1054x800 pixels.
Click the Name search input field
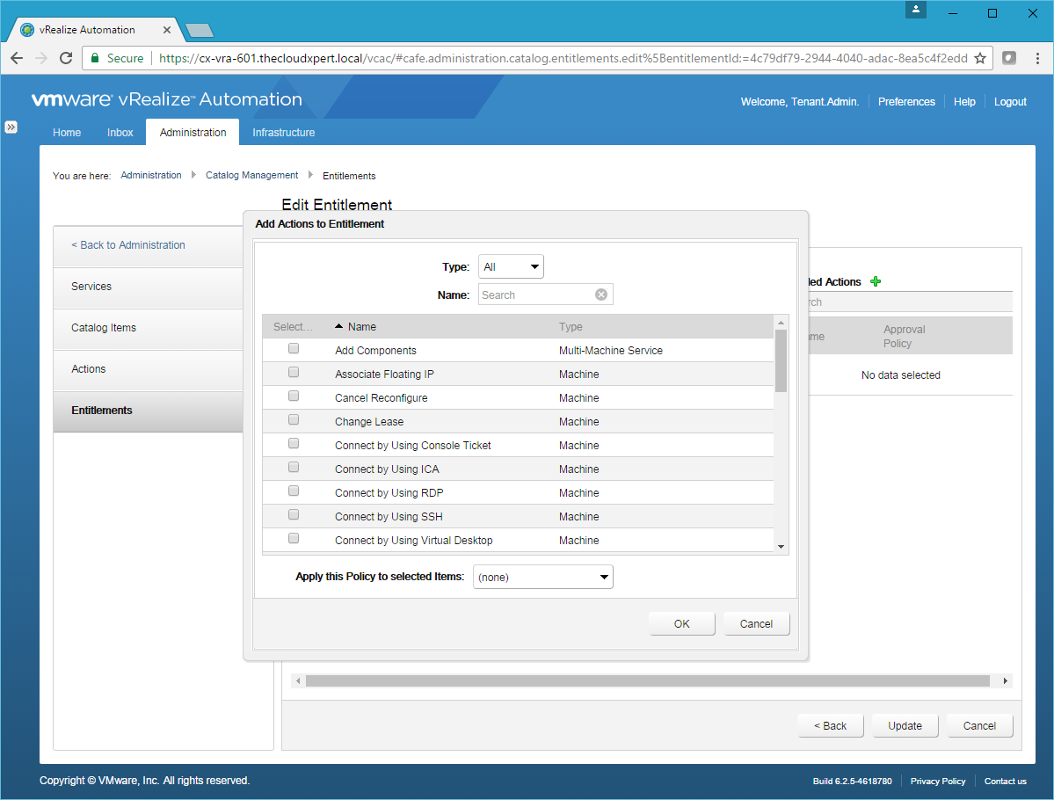pyautogui.click(x=536, y=295)
